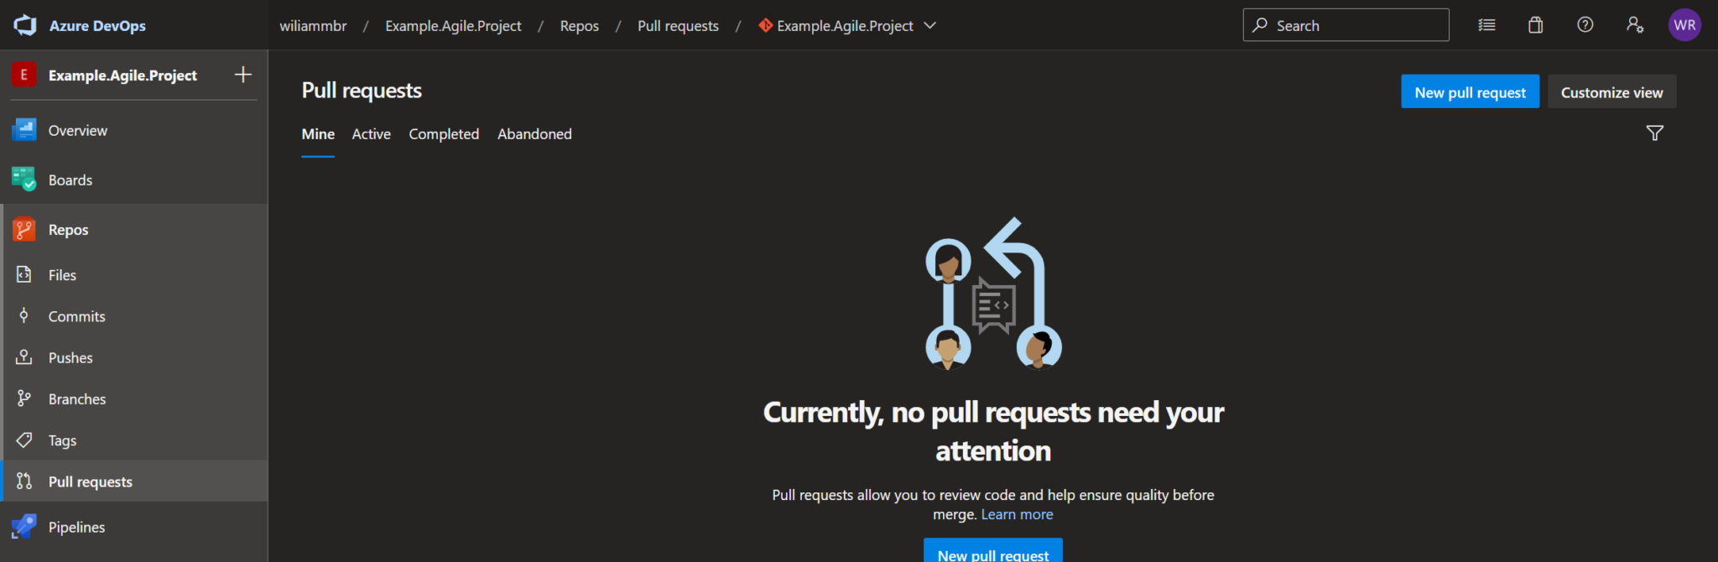Click the Pipelines rocket icon
Viewport: 1718px width, 562px height.
point(24,527)
